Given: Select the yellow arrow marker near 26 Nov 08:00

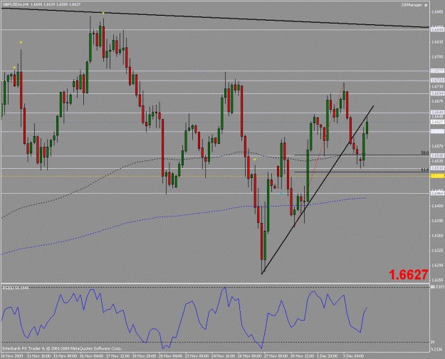Looking at the screenshot, I should 255,160.
